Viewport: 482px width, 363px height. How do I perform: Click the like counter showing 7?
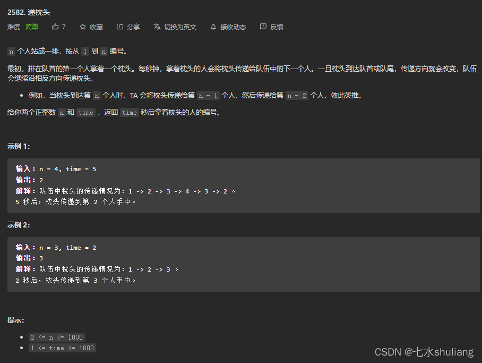click(x=64, y=27)
